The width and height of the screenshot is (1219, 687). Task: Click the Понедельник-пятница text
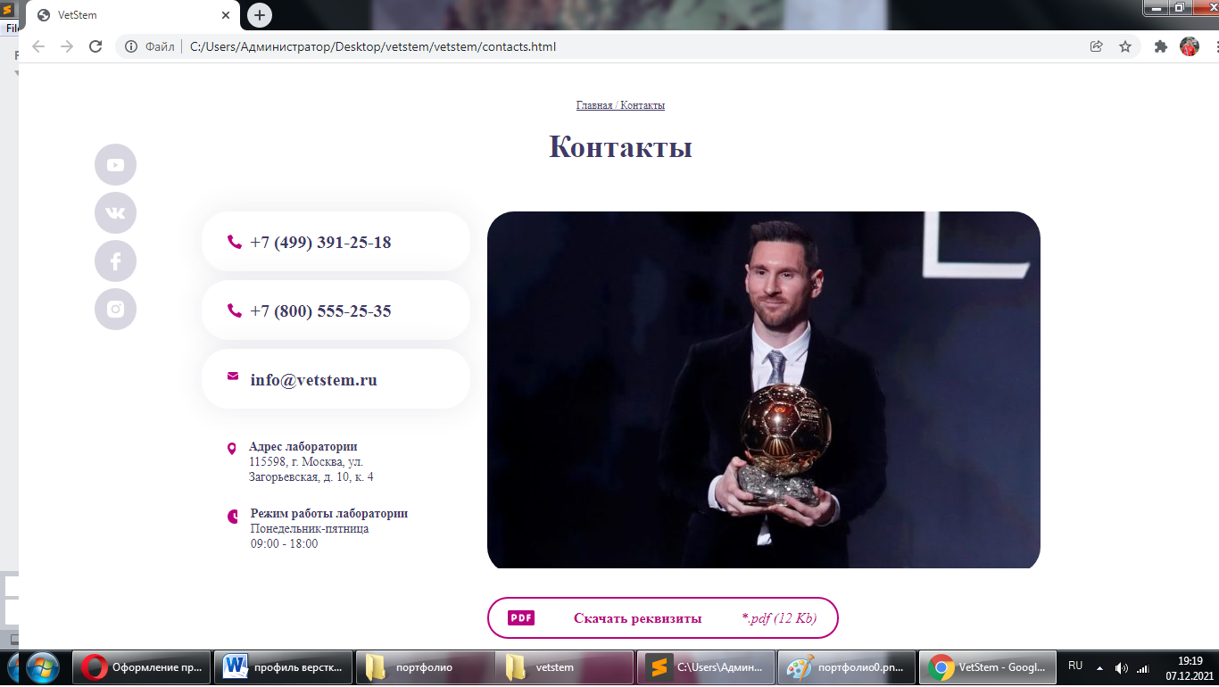coord(310,528)
